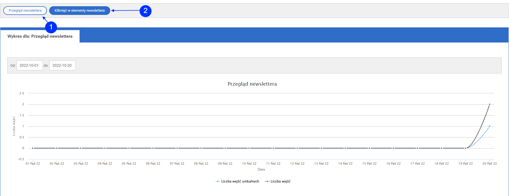Click the 10 Paź 22 axis label
The width and height of the screenshot is (510, 196).
pyautogui.click(x=249, y=163)
